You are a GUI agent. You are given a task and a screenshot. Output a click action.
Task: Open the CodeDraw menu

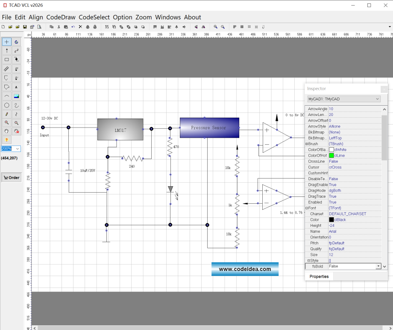(x=61, y=17)
